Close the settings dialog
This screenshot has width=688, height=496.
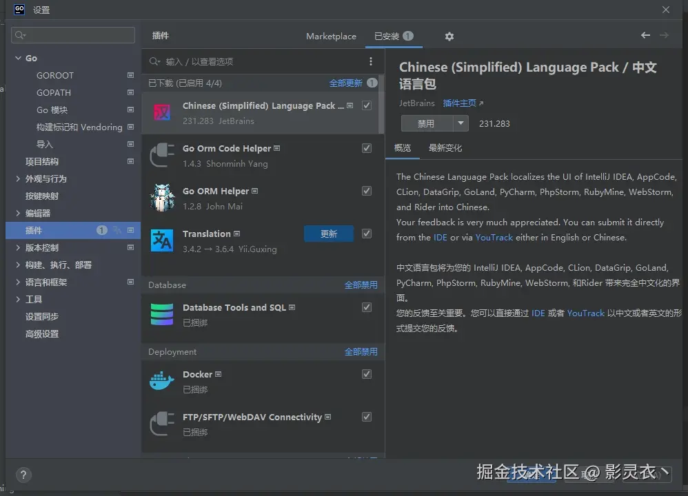[x=666, y=9]
